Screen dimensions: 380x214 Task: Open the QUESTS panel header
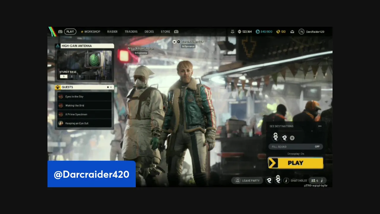[x=84, y=87]
